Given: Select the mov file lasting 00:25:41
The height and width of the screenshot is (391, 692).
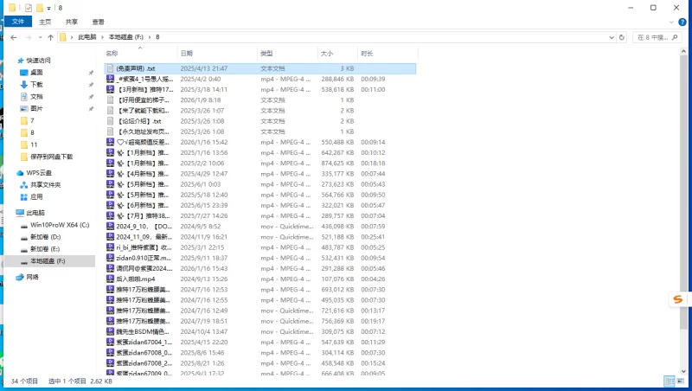Looking at the screenshot, I should 260,237.
